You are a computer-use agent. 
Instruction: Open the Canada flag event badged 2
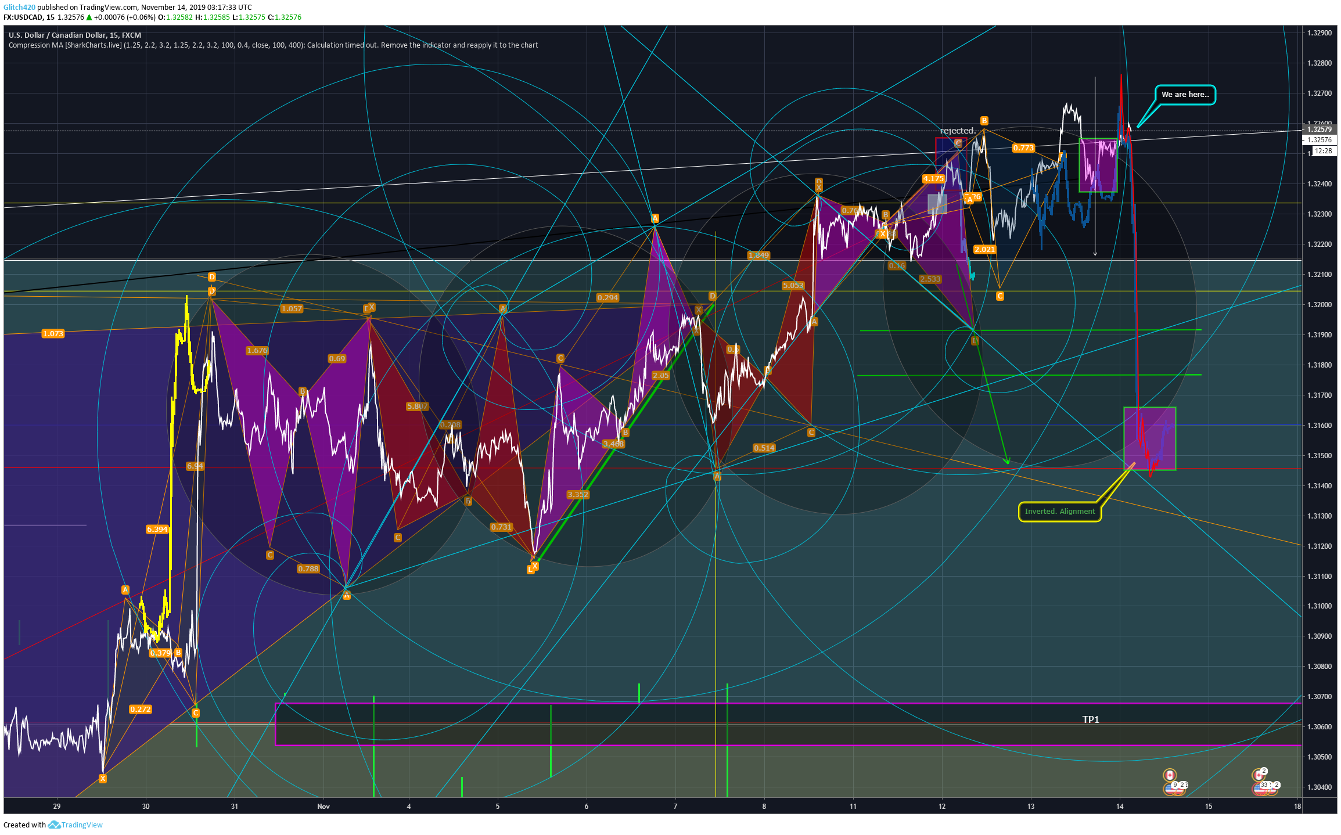1259,775
